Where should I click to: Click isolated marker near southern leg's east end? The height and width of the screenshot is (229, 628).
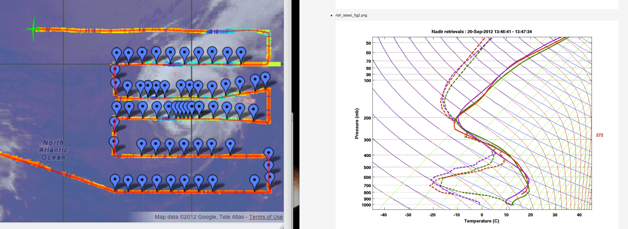pyautogui.click(x=255, y=181)
